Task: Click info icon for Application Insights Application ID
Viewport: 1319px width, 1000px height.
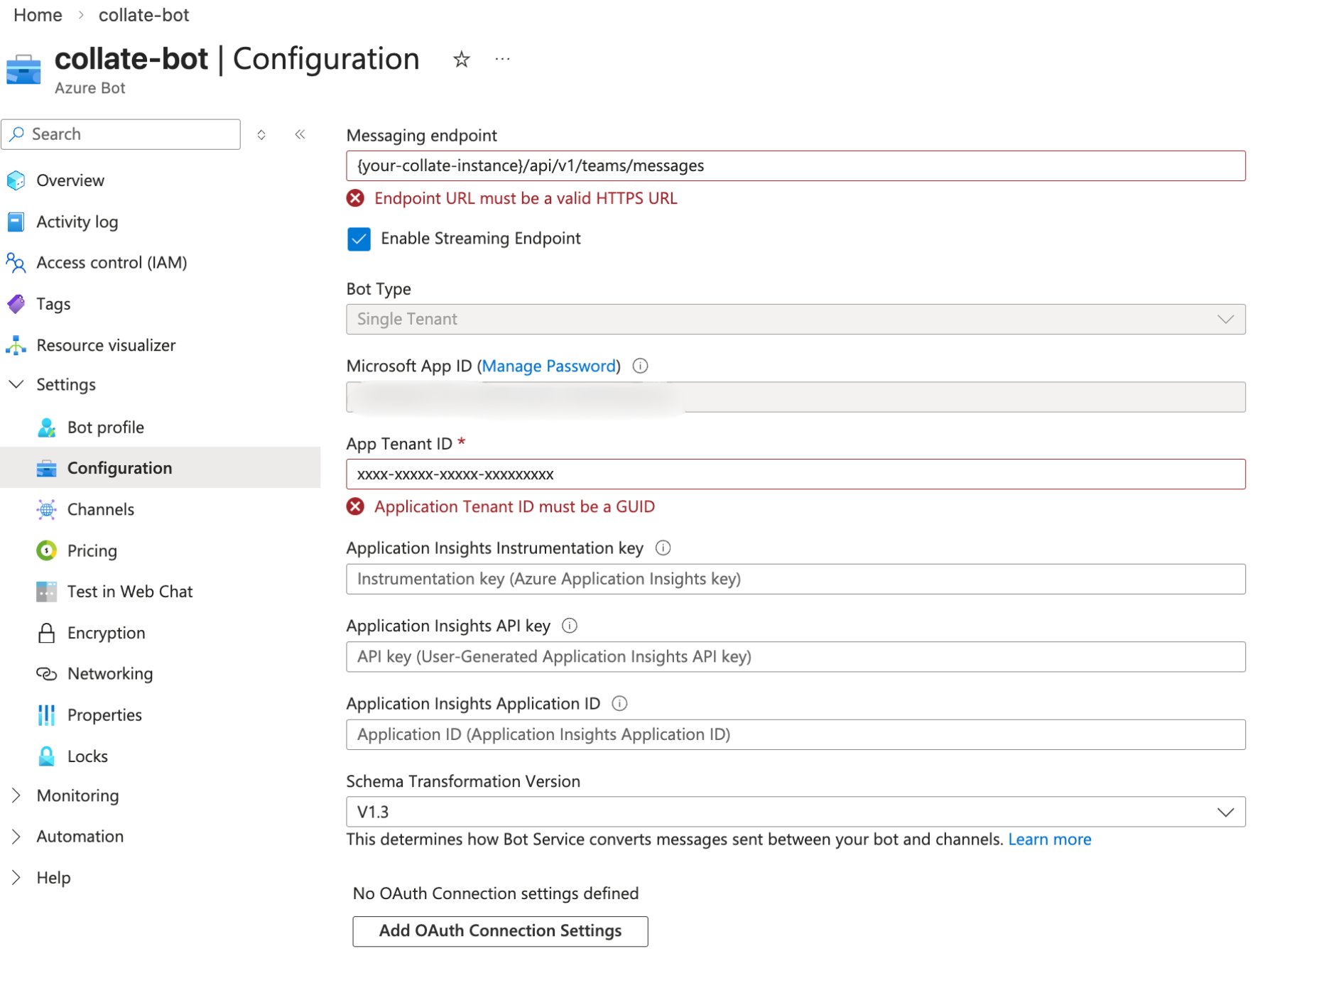Action: click(619, 704)
